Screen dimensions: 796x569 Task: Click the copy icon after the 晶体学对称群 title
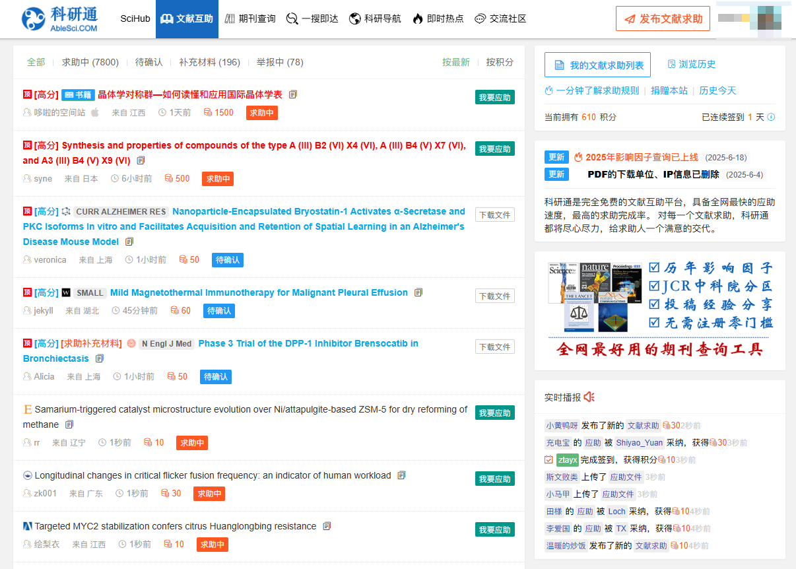pyautogui.click(x=292, y=94)
